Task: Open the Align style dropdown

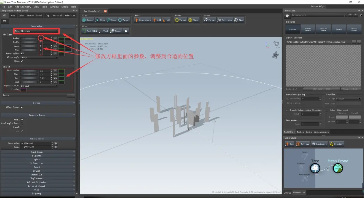Action: click(x=39, y=57)
